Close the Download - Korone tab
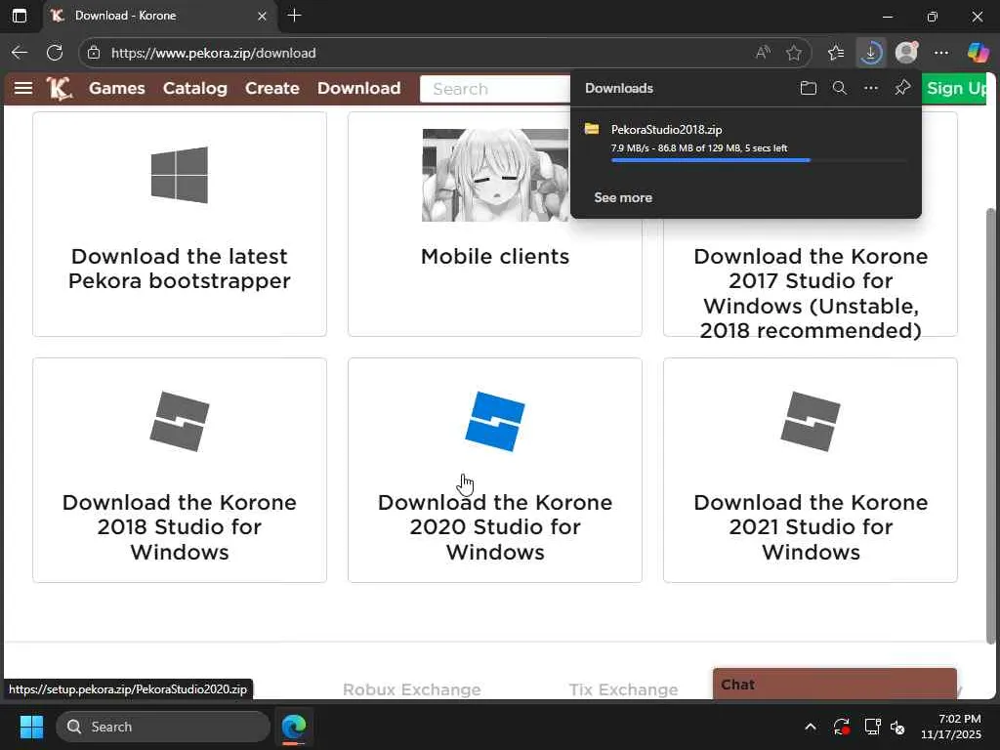The image size is (1000, 750). (262, 16)
